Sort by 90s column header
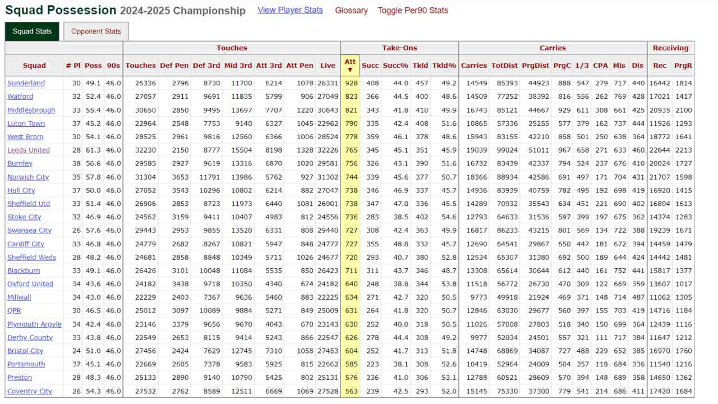This screenshot has width=718, height=404. (113, 66)
